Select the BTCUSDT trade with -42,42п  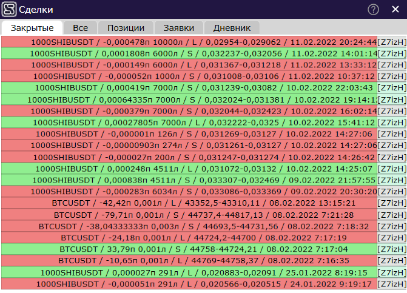click(189, 203)
